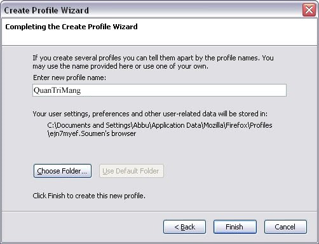The width and height of the screenshot is (319, 244).
Task: Click the 'If you create several profiles' sentence
Action: click(153, 58)
